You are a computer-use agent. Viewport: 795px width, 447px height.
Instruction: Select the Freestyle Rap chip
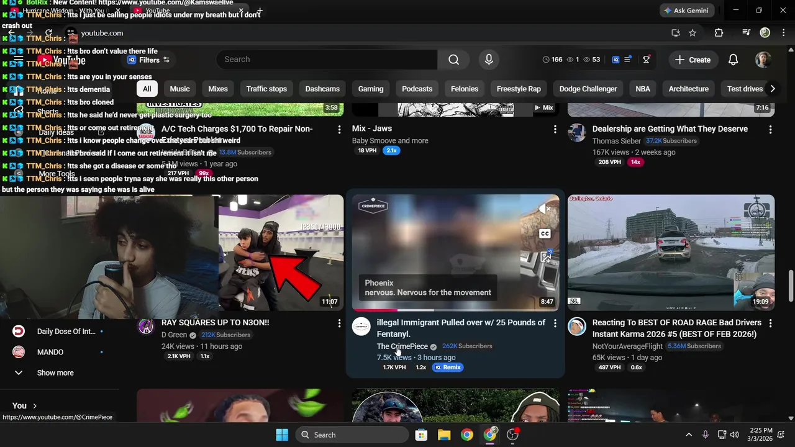519,89
